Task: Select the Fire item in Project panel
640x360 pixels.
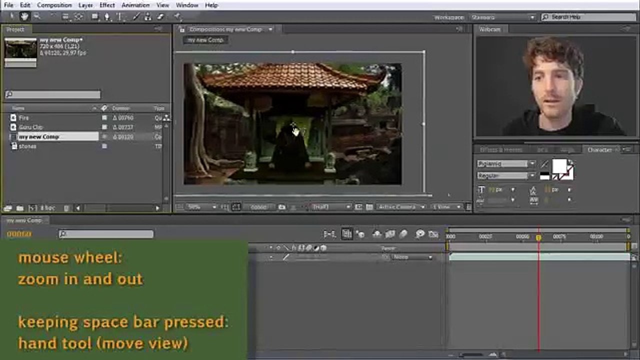Action: [24, 118]
